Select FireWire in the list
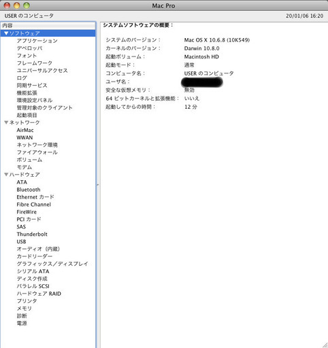The height and width of the screenshot is (348, 328). coord(27,212)
